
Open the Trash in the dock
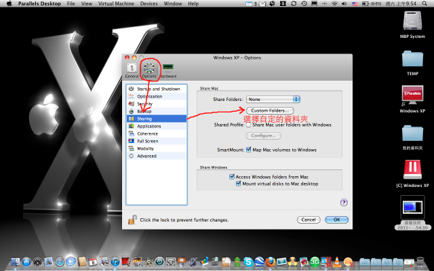tap(420, 262)
